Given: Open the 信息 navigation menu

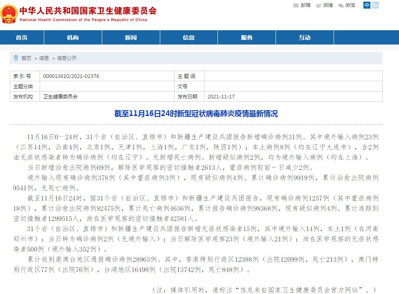Looking at the screenshot, I should pos(188,37).
